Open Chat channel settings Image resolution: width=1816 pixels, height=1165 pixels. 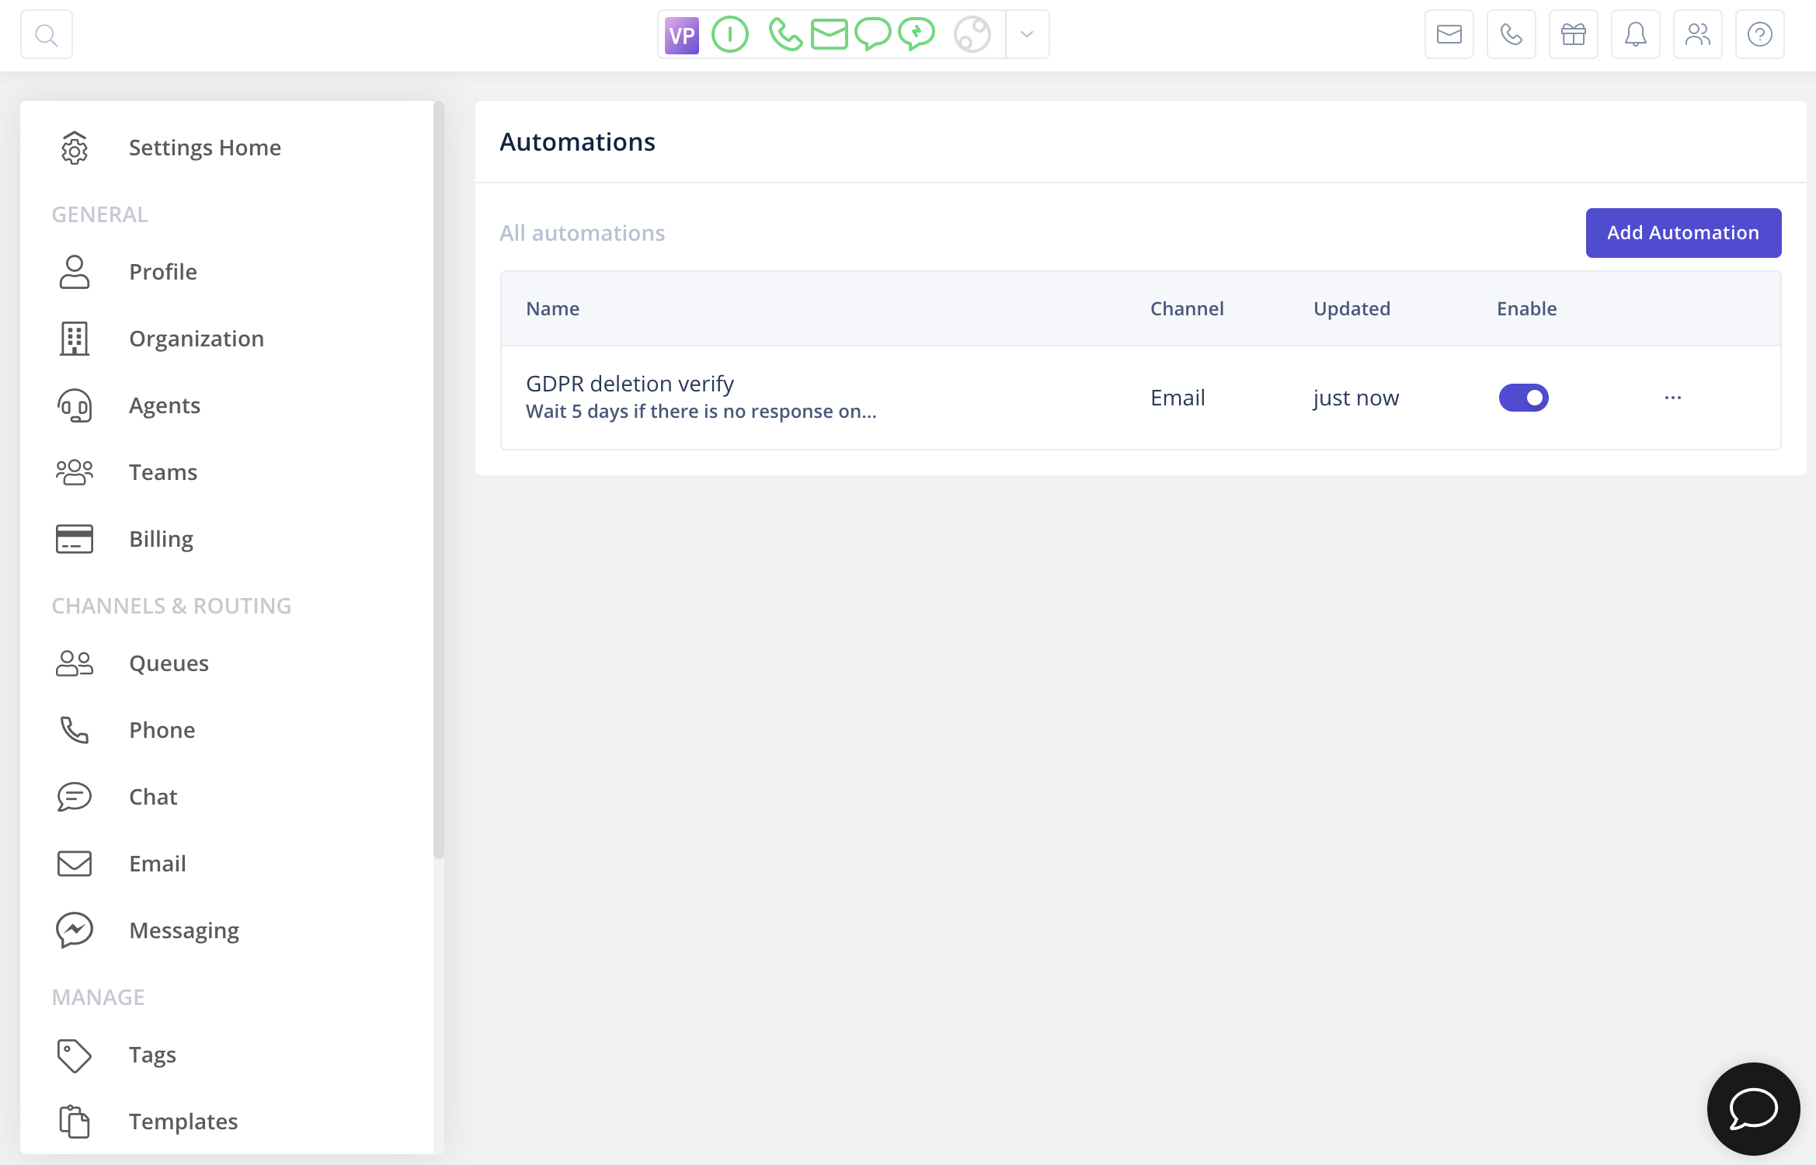pyautogui.click(x=153, y=797)
